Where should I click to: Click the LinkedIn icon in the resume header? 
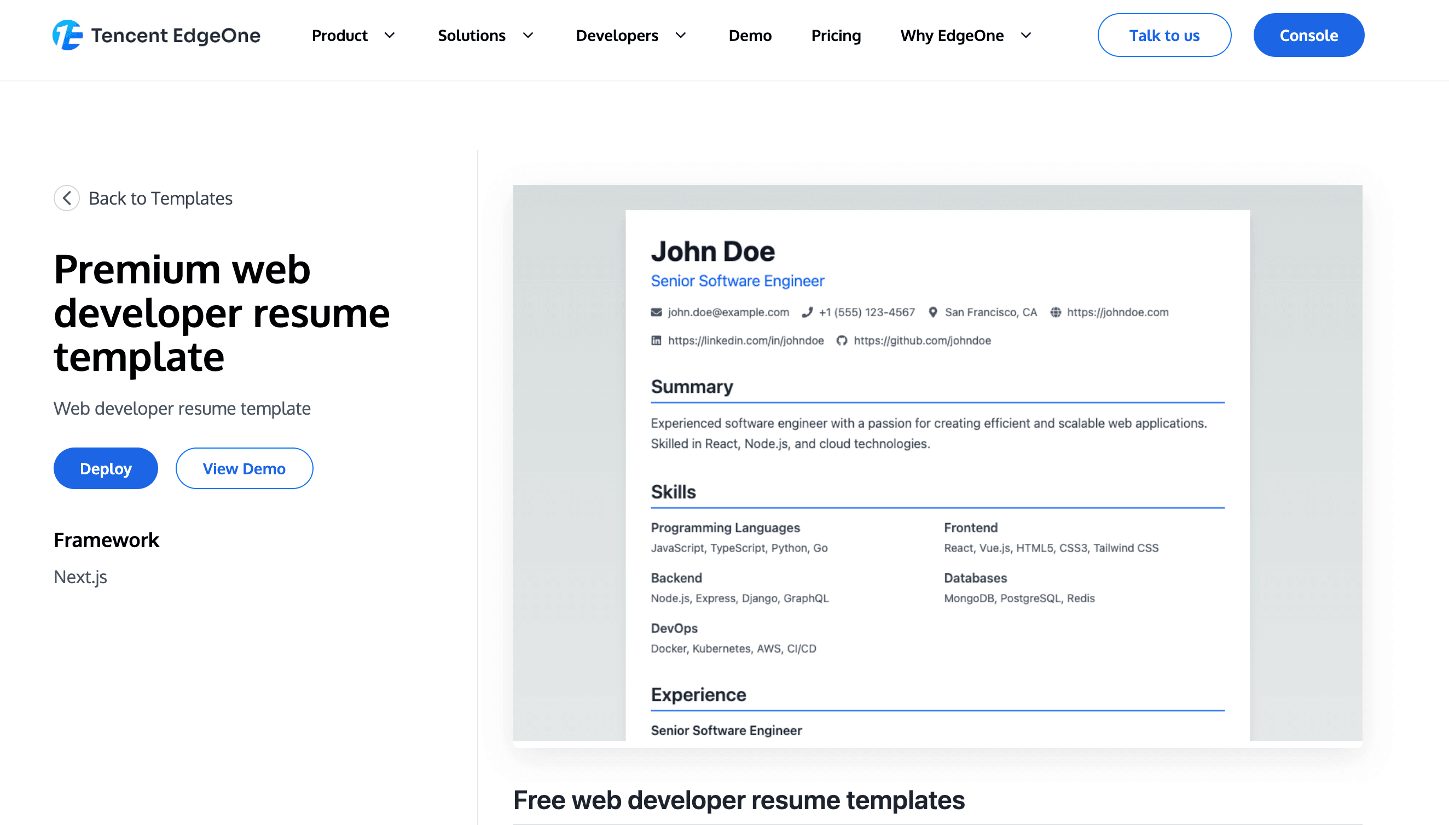656,340
